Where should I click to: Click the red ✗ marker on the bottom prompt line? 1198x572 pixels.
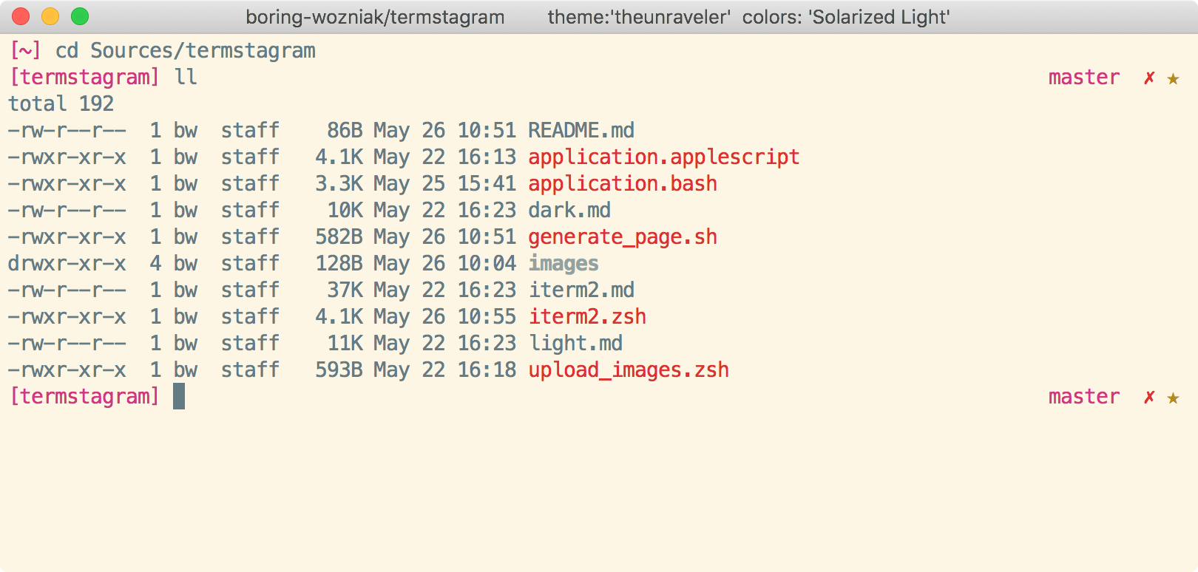1148,397
